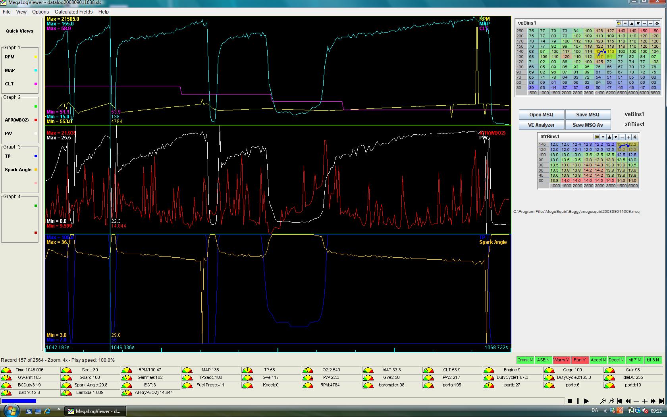Screen dimensions: 667x417
Task: Click the Open MSQ button
Action: click(x=541, y=114)
